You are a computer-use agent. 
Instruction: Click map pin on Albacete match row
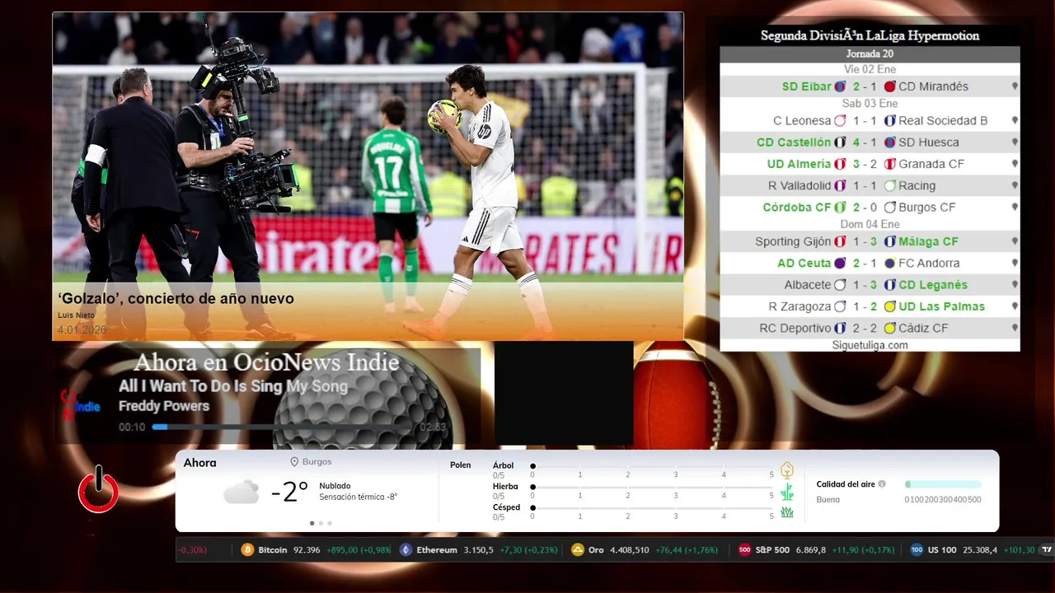[x=1015, y=285]
